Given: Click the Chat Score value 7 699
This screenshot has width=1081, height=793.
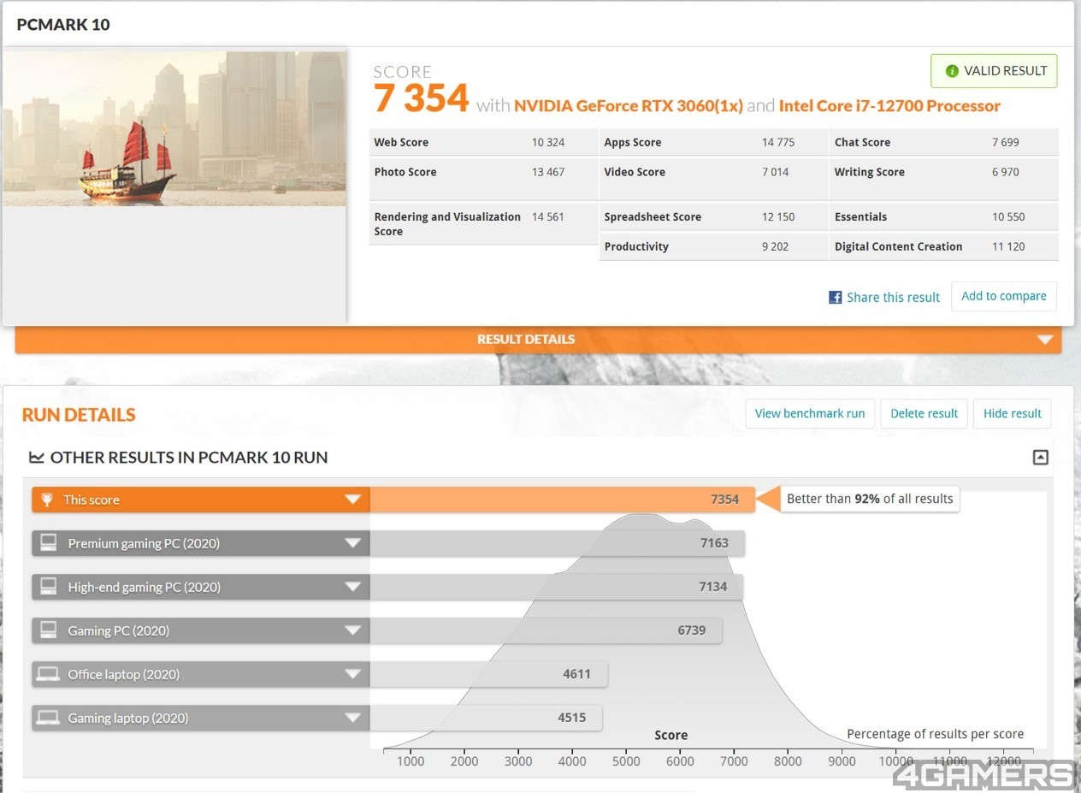Looking at the screenshot, I should coord(1006,142).
